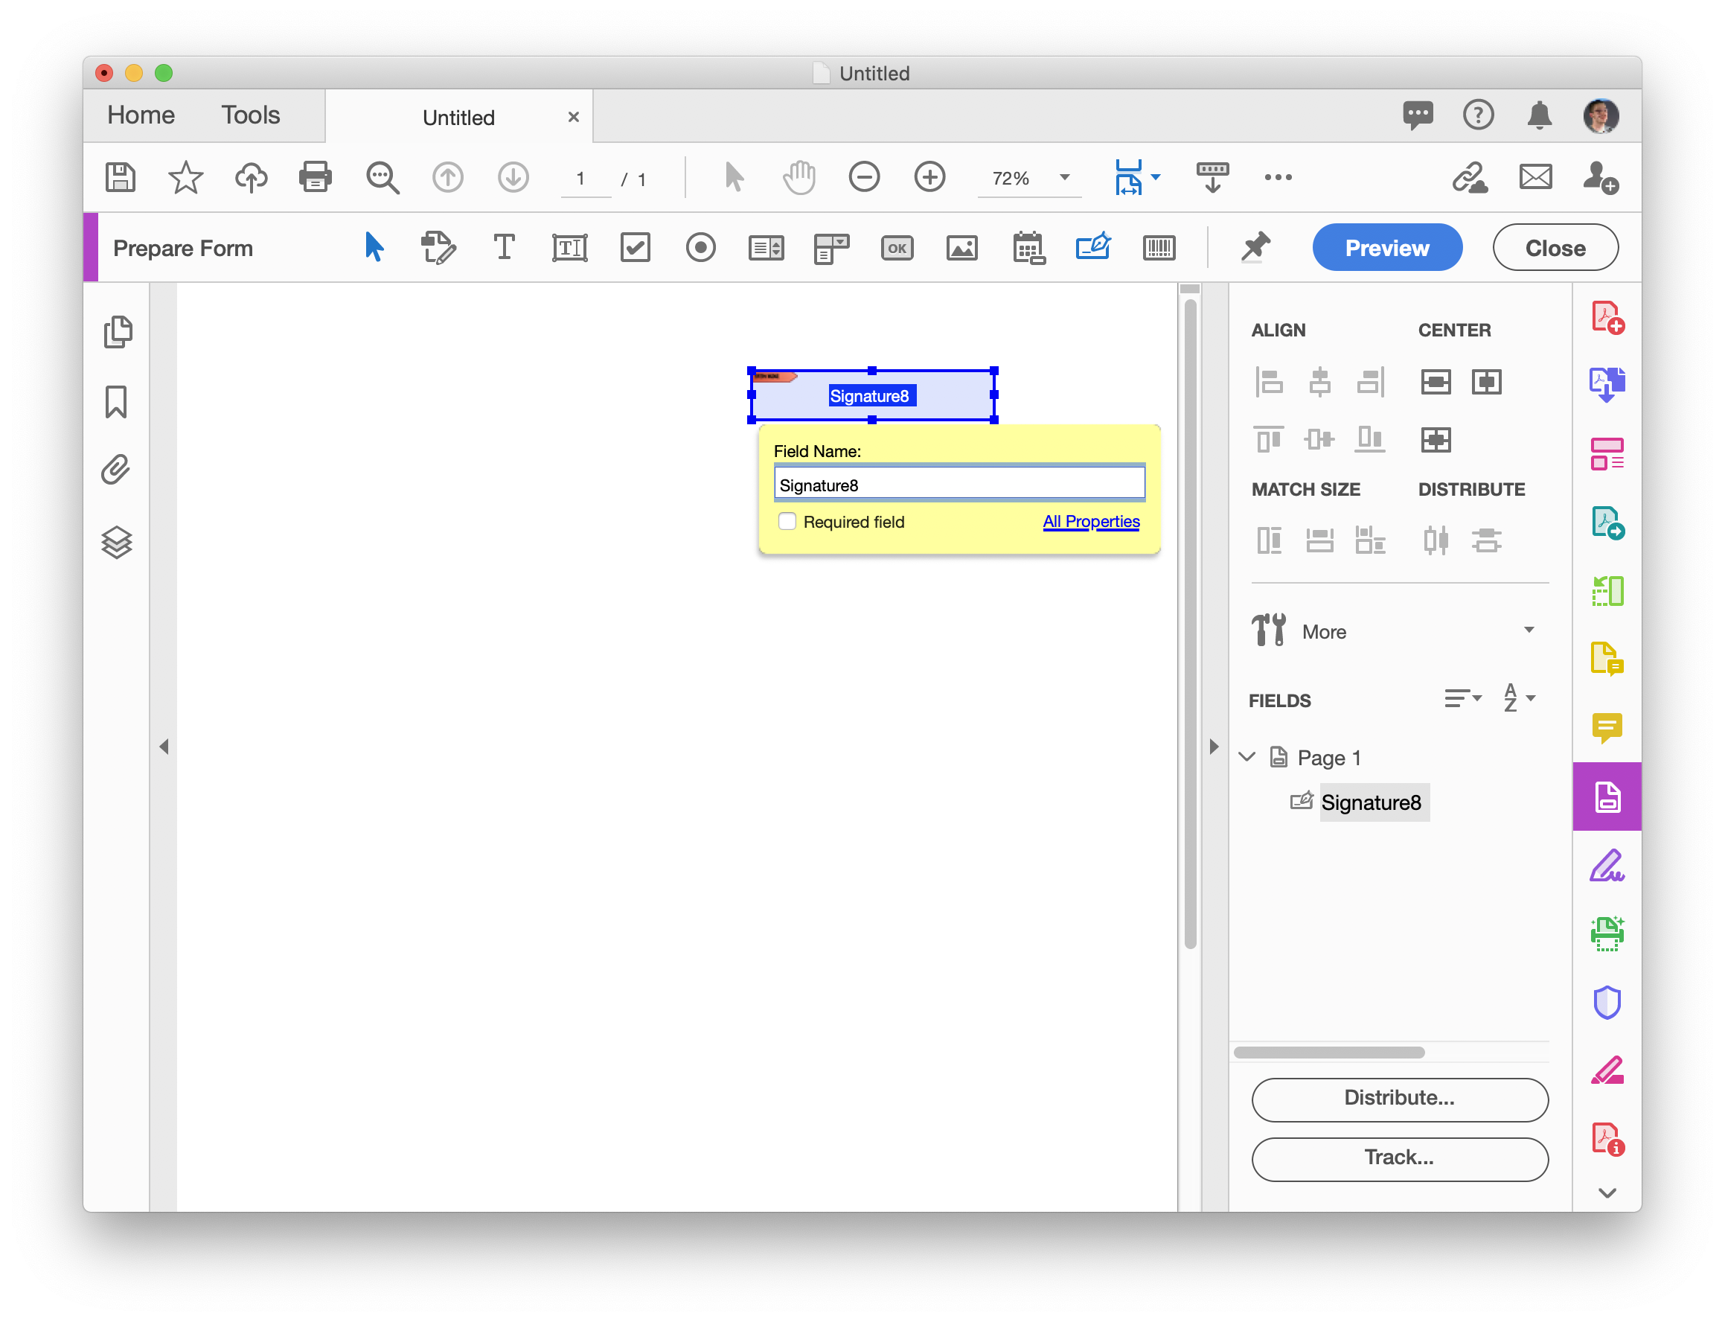The width and height of the screenshot is (1725, 1322).
Task: Add a Digital Signature field
Action: pos(1093,247)
